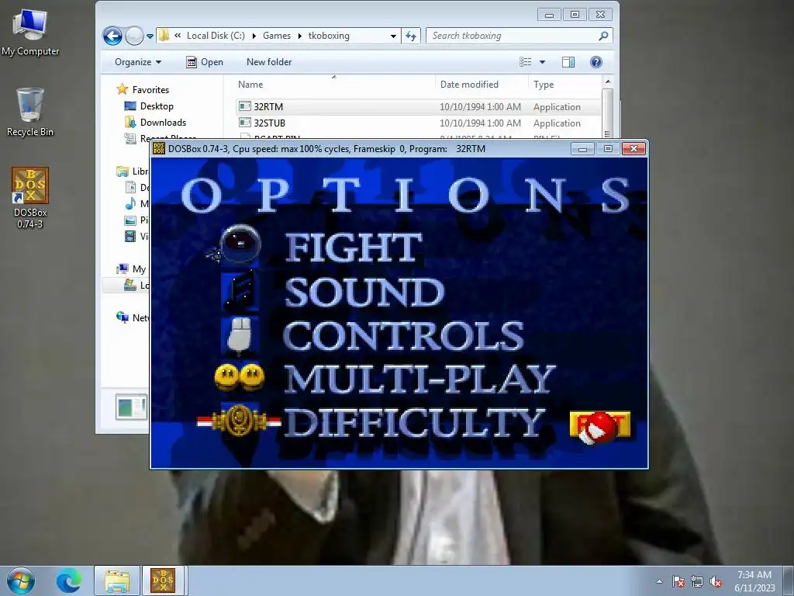Click the SOUND music note icon
This screenshot has height=596, width=794.
(x=240, y=290)
